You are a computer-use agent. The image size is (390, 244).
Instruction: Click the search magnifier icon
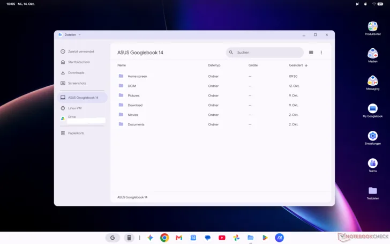pyautogui.click(x=231, y=53)
